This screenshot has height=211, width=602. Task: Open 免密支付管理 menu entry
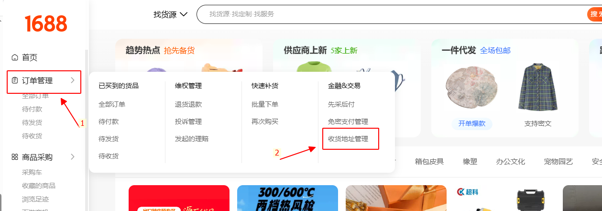click(348, 122)
